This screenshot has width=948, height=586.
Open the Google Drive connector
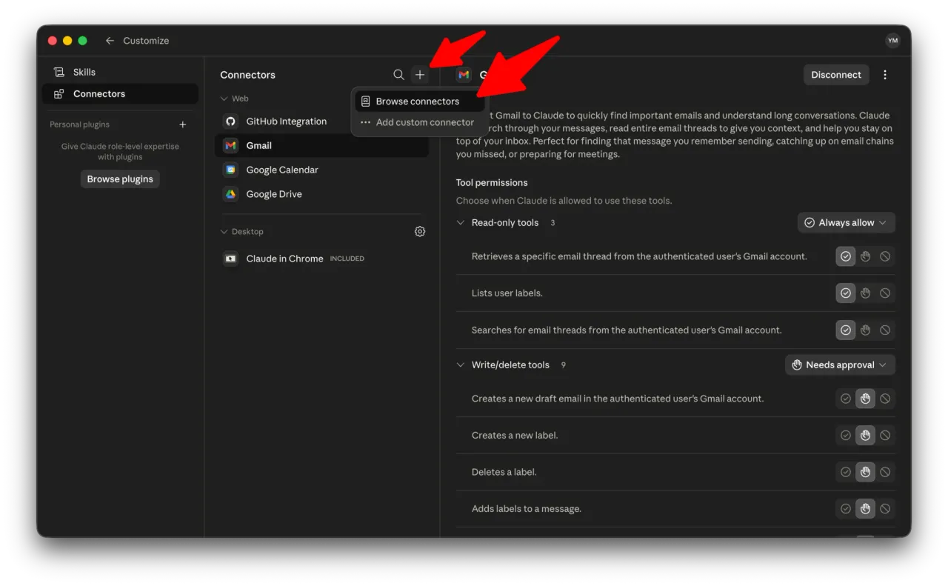pos(321,194)
